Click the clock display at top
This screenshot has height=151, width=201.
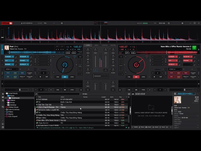162,23
